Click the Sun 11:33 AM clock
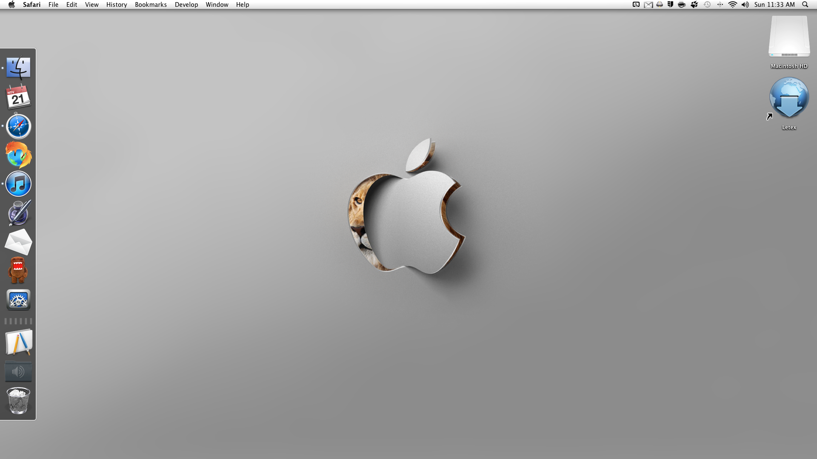Image resolution: width=817 pixels, height=459 pixels. 774,5
